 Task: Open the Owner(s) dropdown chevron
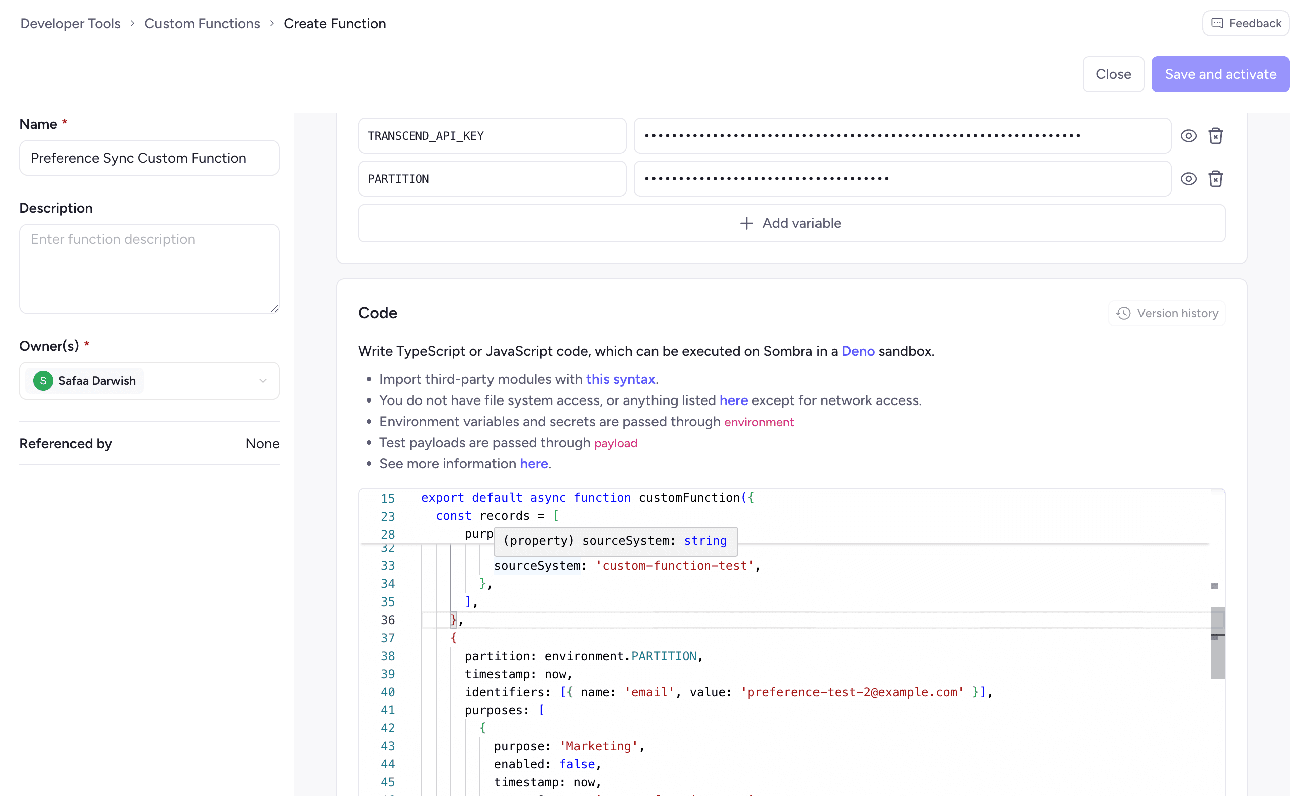tap(263, 381)
